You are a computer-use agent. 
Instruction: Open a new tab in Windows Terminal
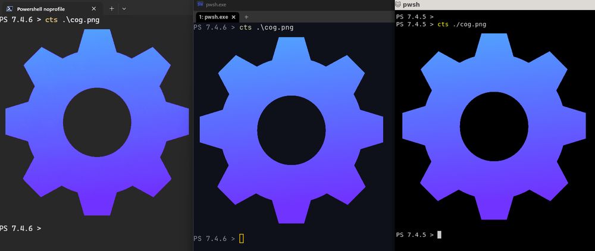[112, 8]
